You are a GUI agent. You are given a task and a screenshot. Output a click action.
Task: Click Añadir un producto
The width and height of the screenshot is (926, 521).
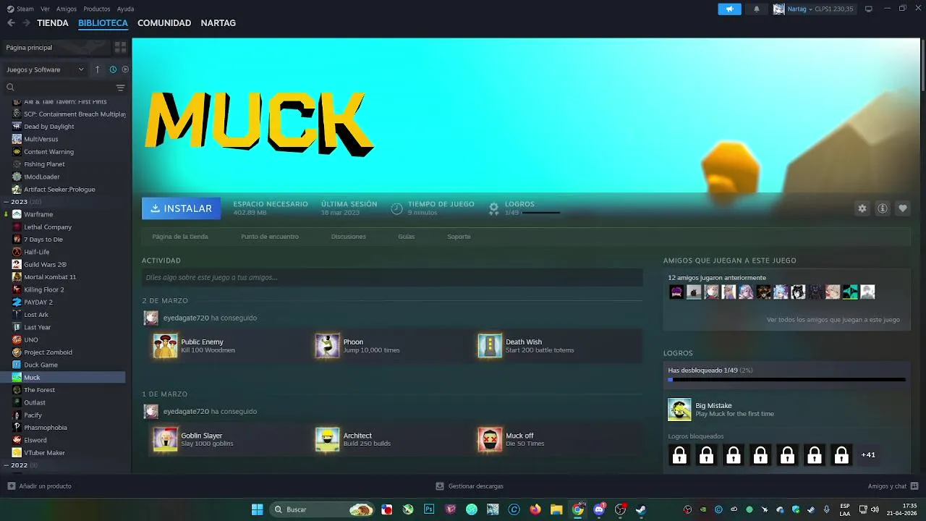[x=39, y=486]
